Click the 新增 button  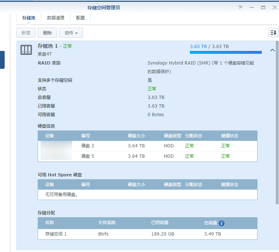pos(26,33)
